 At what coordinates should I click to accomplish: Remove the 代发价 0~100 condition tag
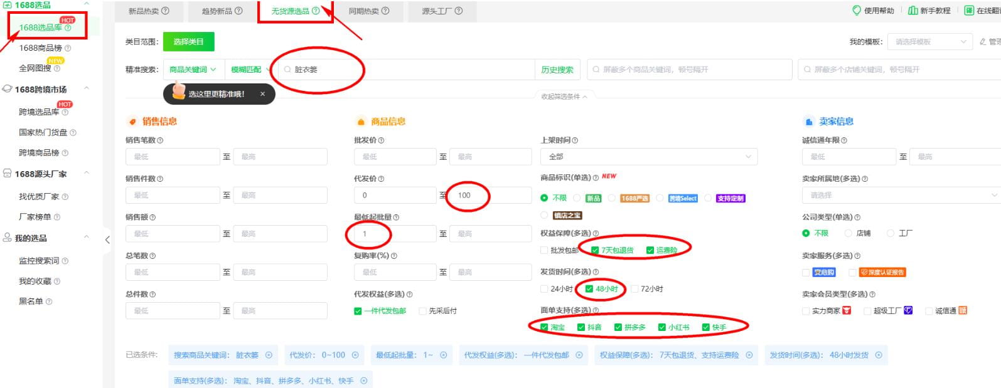355,355
